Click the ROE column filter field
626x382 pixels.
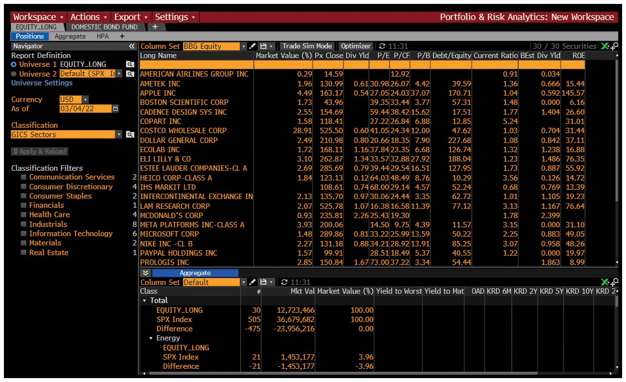click(572, 64)
